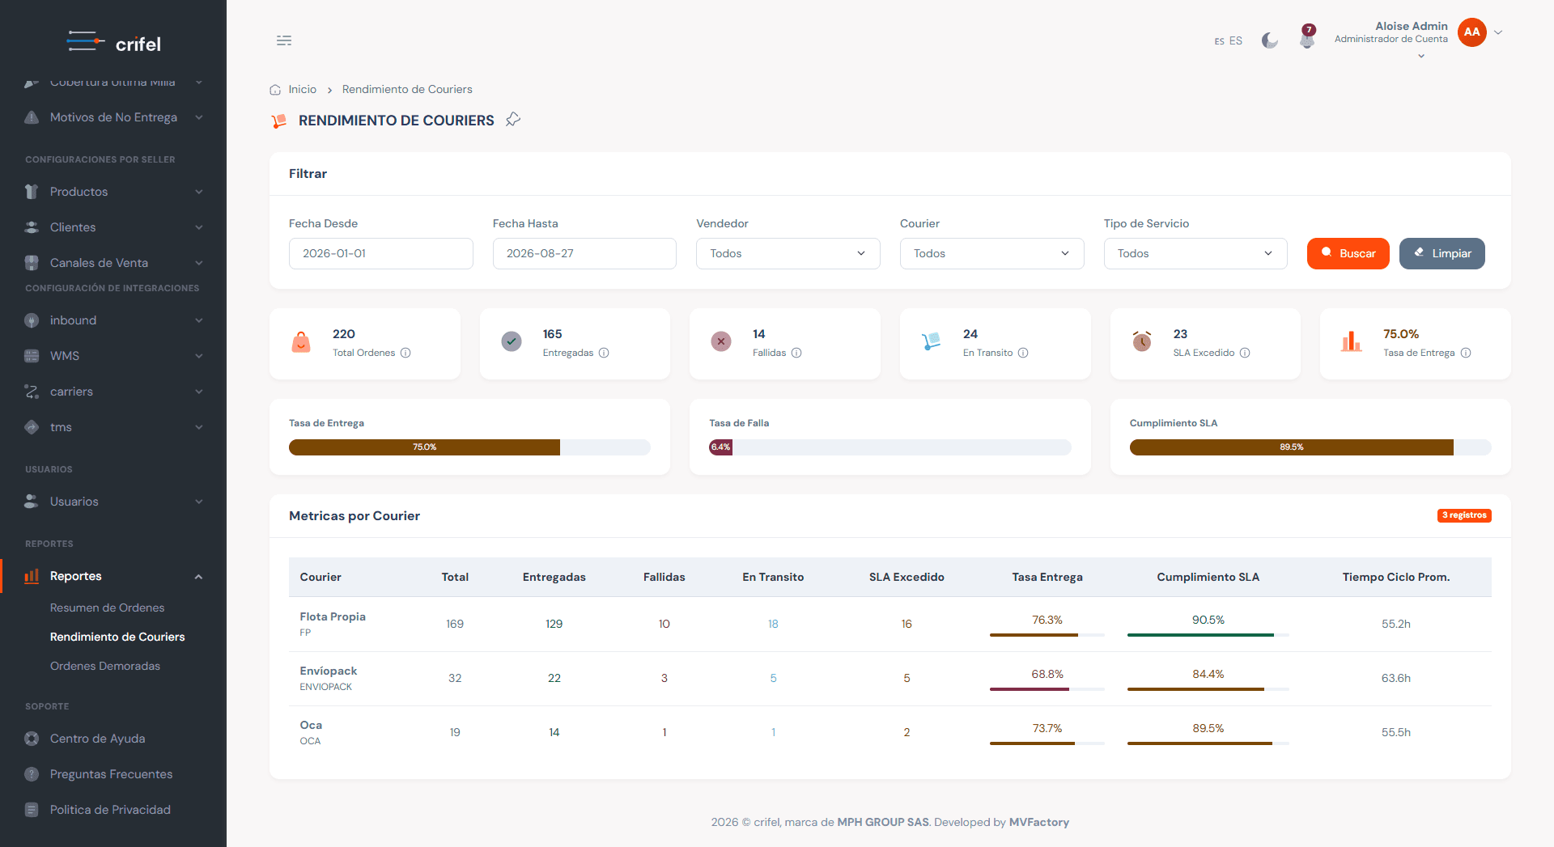Open Centro de Ayuda

(97, 739)
